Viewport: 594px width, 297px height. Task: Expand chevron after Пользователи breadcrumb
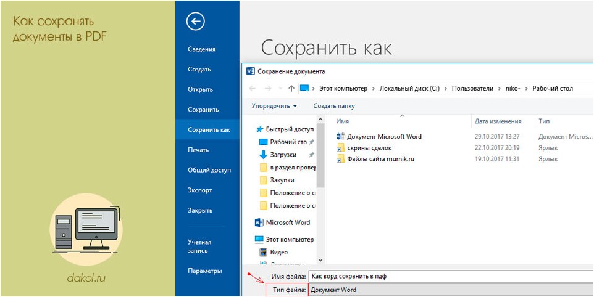click(x=500, y=88)
